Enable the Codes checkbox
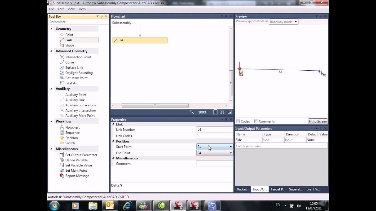 [238, 121]
